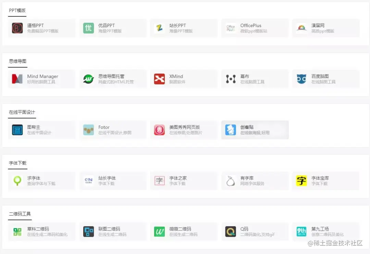Click the 查询字体与下载 description
The height and width of the screenshot is (254, 370).
[41, 184]
